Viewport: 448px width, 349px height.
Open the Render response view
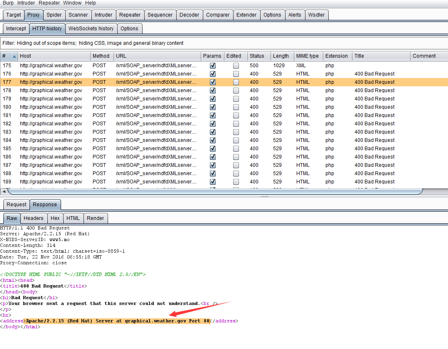[x=96, y=218]
